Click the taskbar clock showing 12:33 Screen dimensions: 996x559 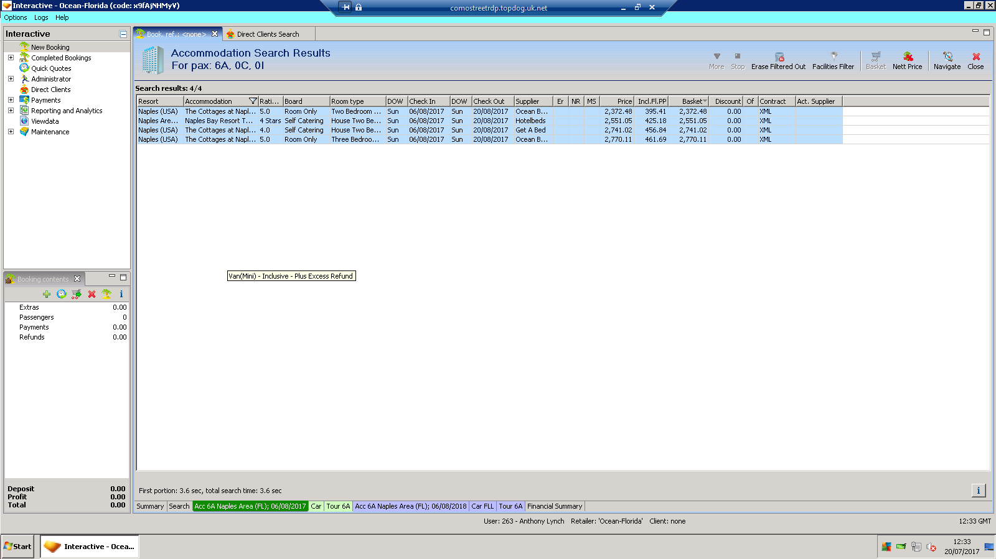[962, 547]
